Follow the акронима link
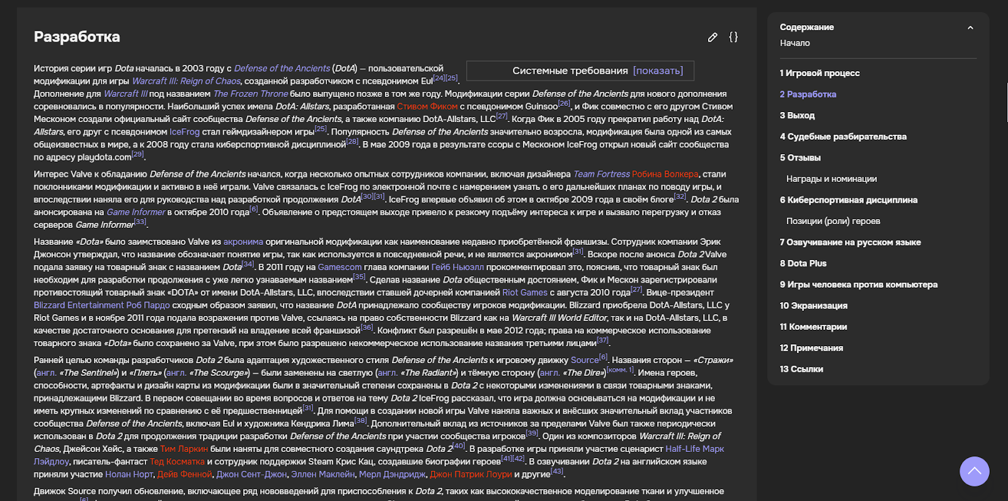Image resolution: width=1008 pixels, height=501 pixels. 243,242
